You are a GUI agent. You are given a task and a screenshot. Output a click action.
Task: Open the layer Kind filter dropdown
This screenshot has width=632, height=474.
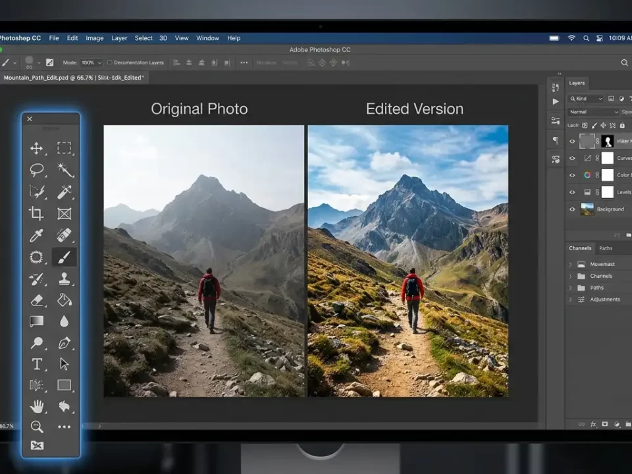pyautogui.click(x=586, y=99)
